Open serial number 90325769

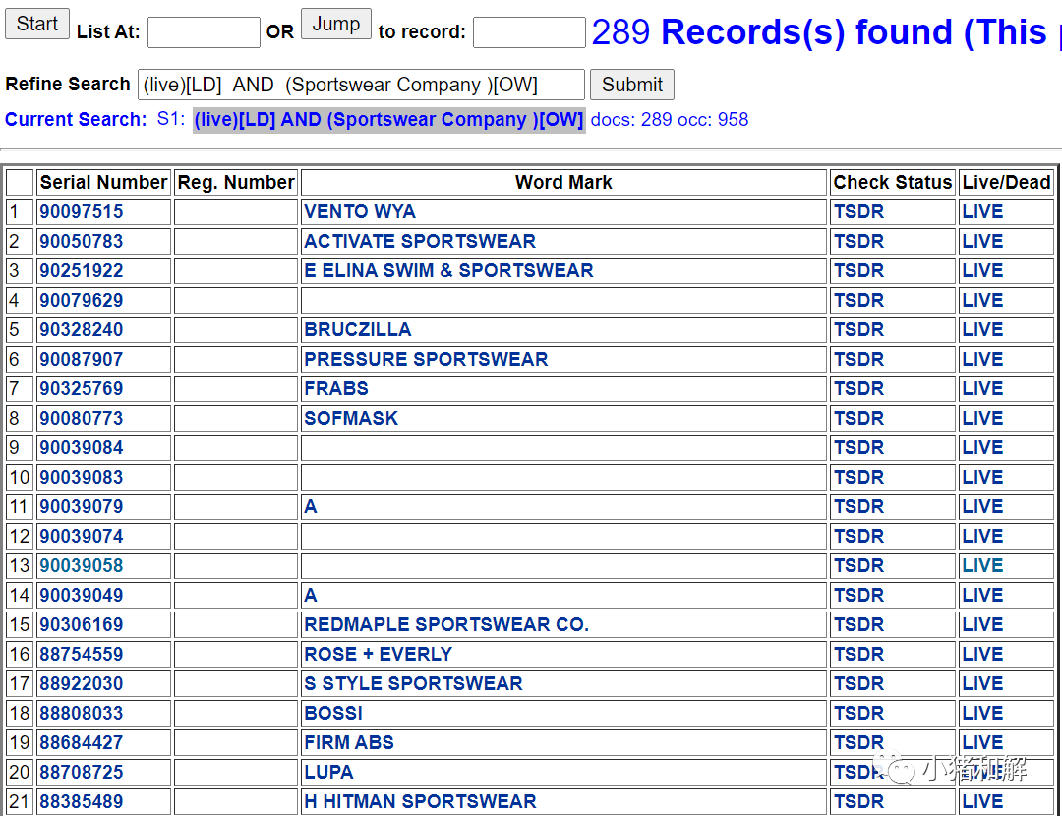click(82, 388)
